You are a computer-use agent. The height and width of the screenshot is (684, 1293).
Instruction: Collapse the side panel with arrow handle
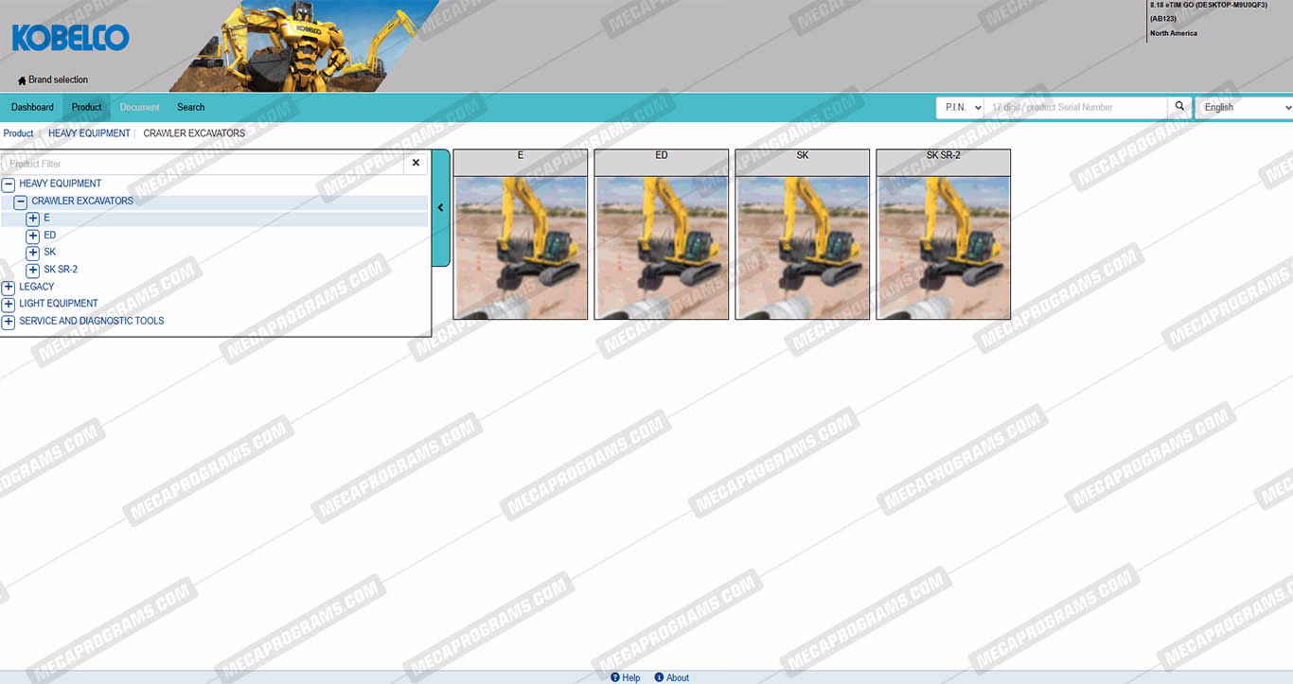click(x=440, y=208)
